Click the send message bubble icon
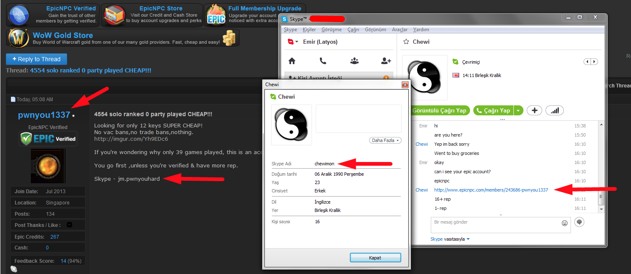Viewport: 631px width, 274px height. click(579, 222)
